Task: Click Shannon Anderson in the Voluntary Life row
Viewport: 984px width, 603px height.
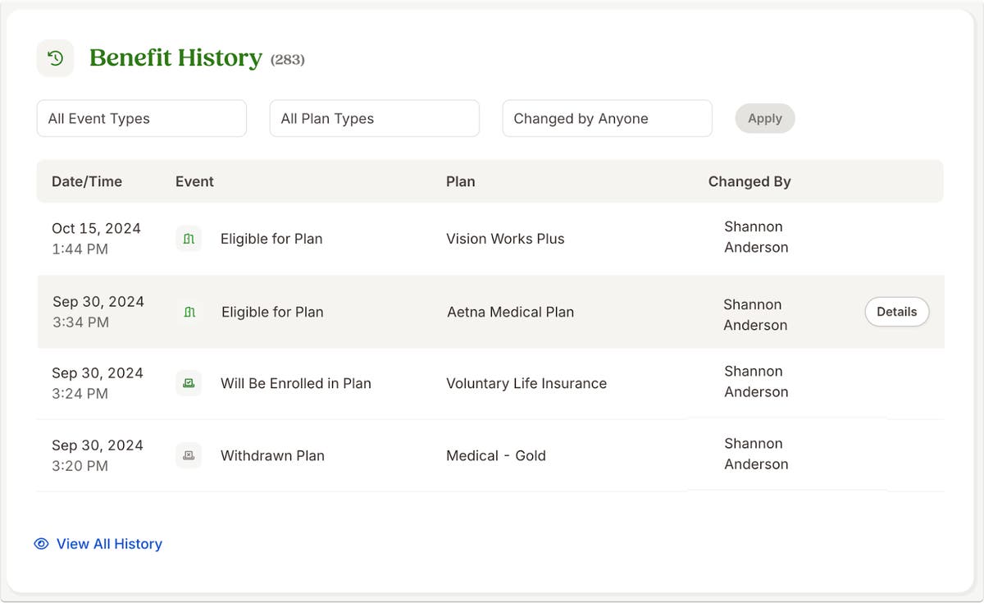Action: point(755,382)
